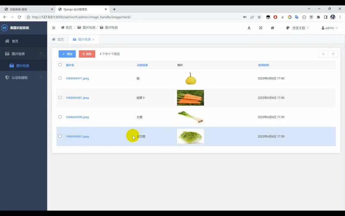
Task: Go back with the browser back arrow
Action: [x=5, y=17]
